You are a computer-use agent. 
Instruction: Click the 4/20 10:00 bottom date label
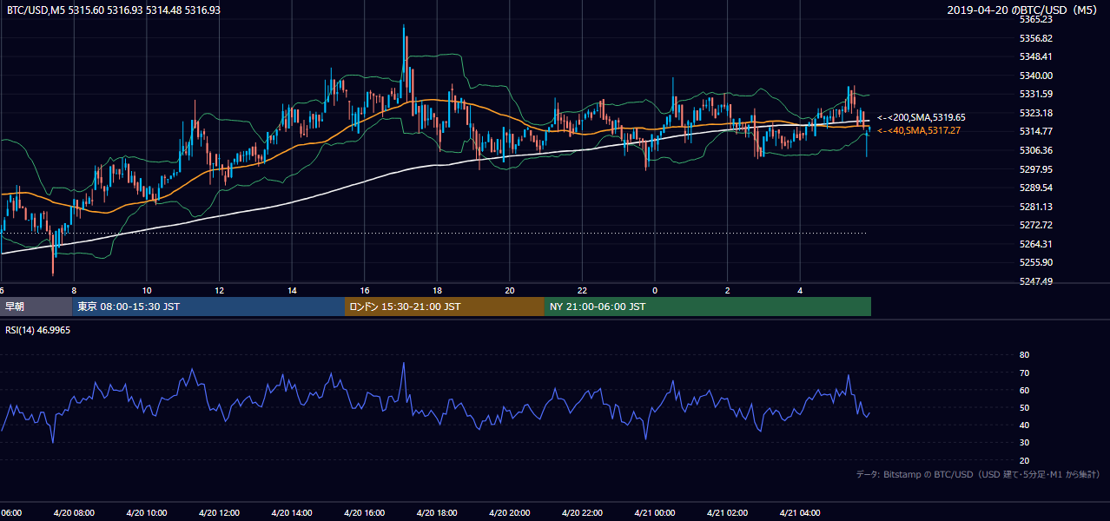(x=147, y=513)
